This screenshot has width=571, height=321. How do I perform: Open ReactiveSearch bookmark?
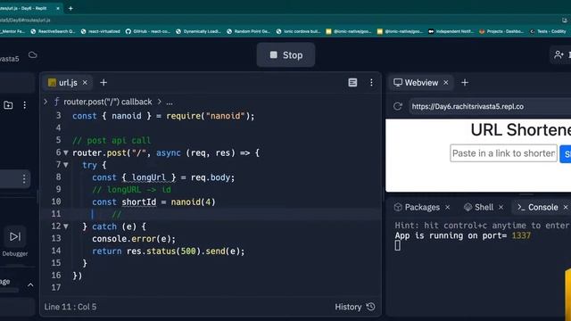pos(53,31)
